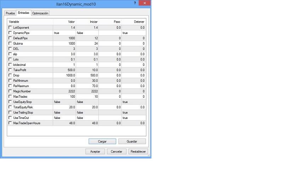Click the Variable column header
The height and width of the screenshot is (172, 306).
(x=30, y=22)
